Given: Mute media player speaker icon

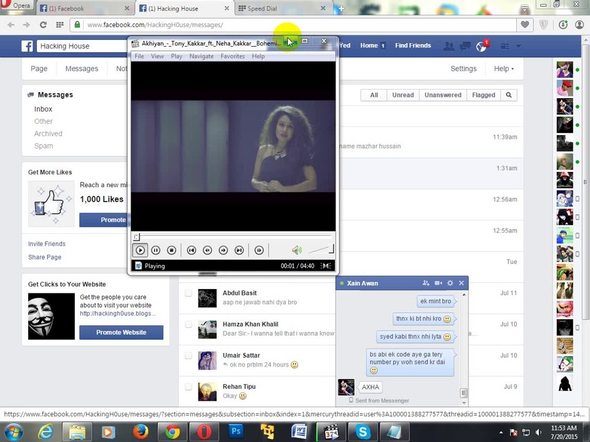Looking at the screenshot, I should (296, 250).
